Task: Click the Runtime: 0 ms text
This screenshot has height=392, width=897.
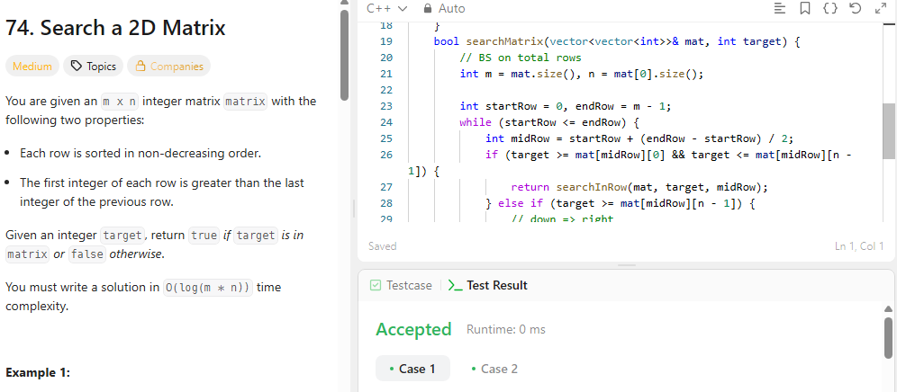Action: click(x=506, y=330)
